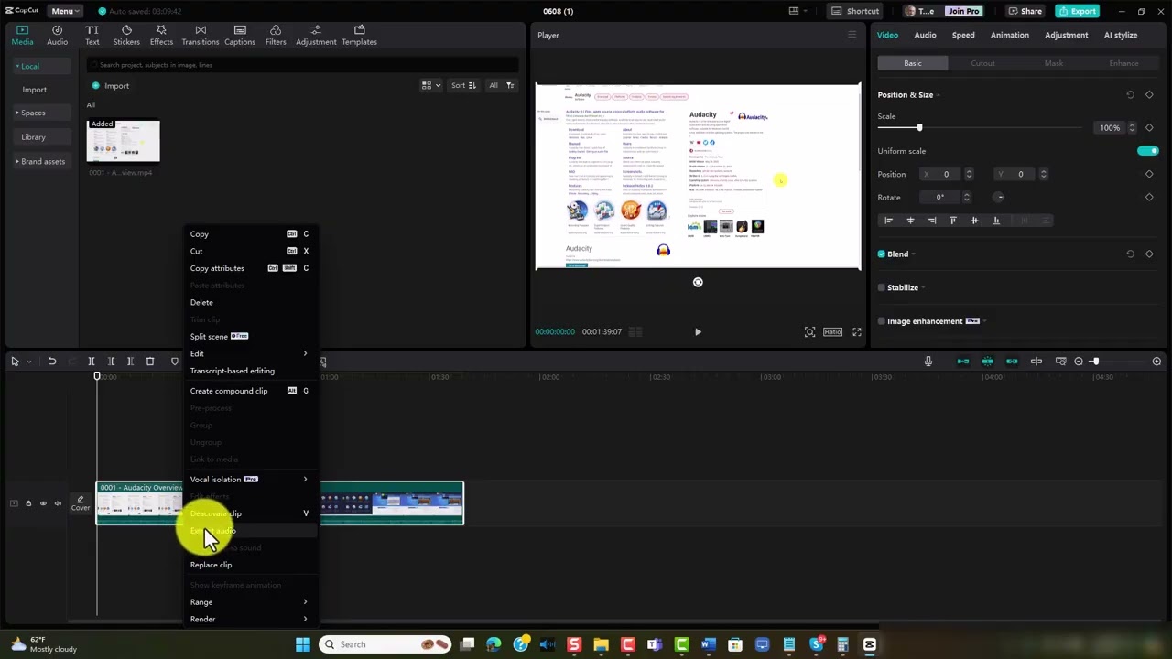The height and width of the screenshot is (659, 1172).
Task: Toggle track visibility eye icon
Action: point(43,503)
